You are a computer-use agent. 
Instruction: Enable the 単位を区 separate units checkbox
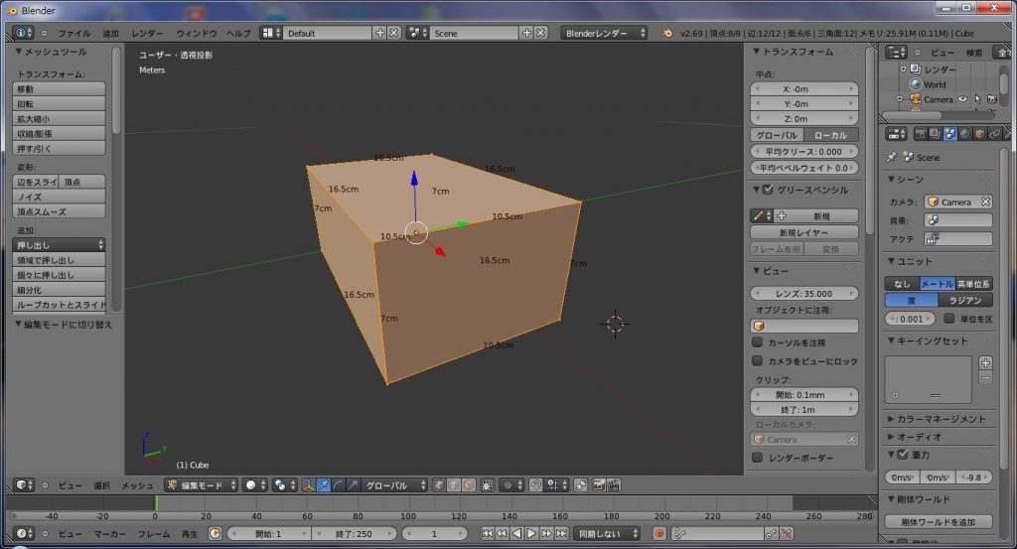click(948, 319)
